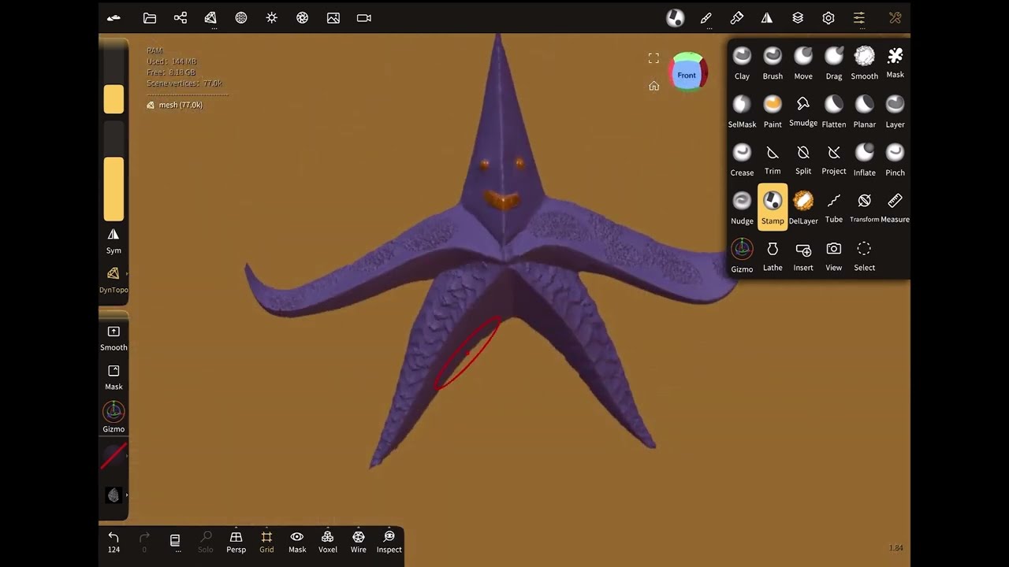Tap the Voxel remesh button
Viewport: 1009px width, 567px height.
(328, 542)
